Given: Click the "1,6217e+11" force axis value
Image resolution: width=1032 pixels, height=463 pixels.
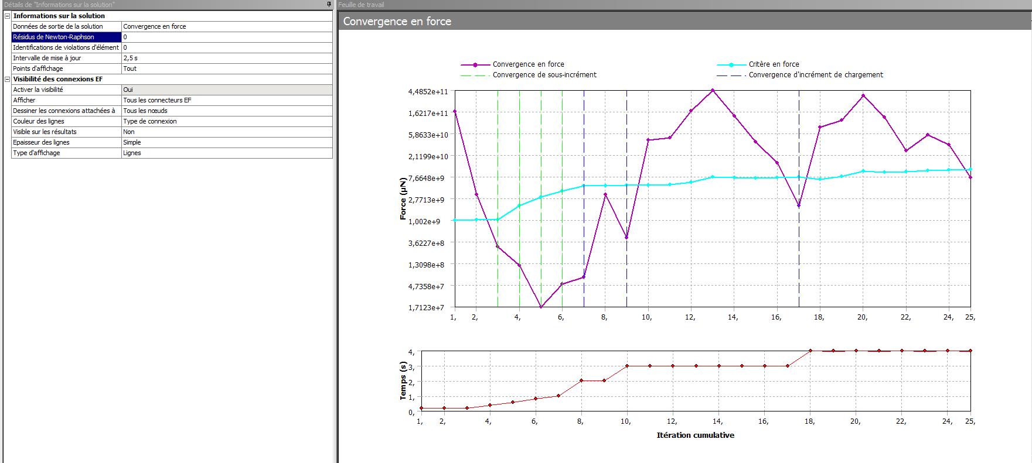Looking at the screenshot, I should [x=430, y=114].
